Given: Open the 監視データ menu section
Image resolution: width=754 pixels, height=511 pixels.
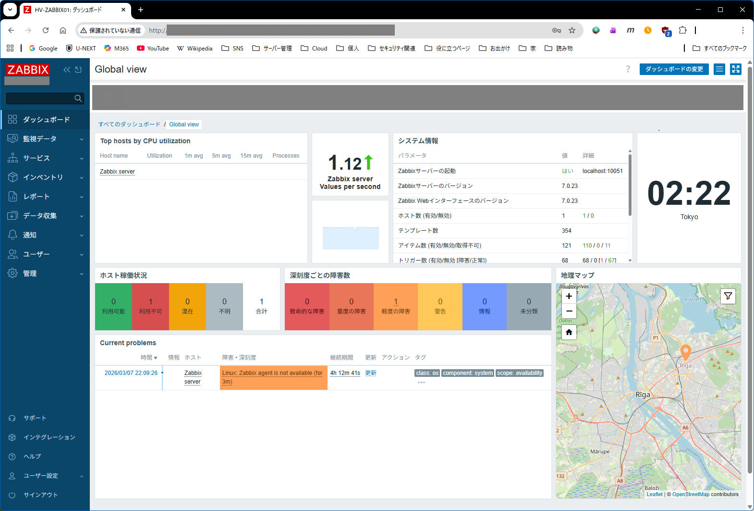Looking at the screenshot, I should click(45, 138).
